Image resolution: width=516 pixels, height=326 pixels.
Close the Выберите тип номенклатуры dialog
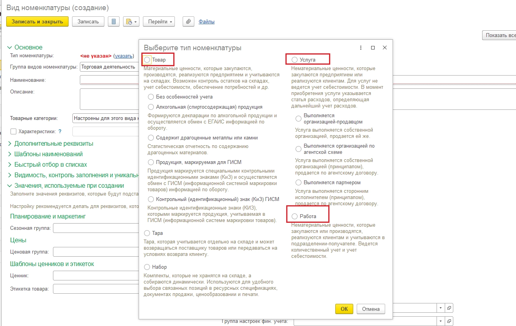coord(385,48)
